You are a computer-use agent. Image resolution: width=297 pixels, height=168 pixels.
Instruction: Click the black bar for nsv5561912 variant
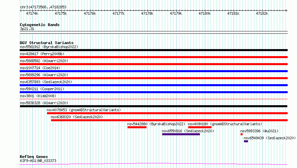pyautogui.click(x=154, y=50)
